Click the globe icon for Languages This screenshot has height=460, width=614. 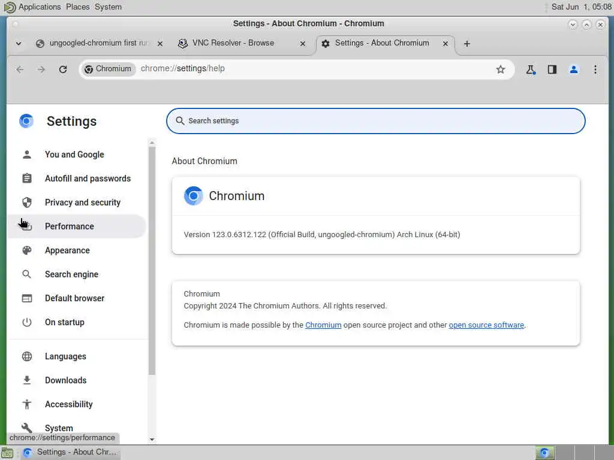click(26, 356)
